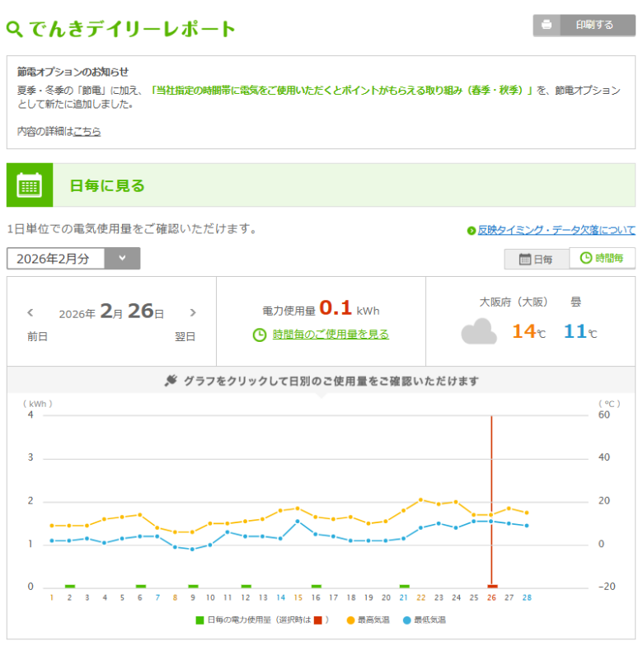
Task: Click the green usage bar for day 12
Action: [246, 587]
